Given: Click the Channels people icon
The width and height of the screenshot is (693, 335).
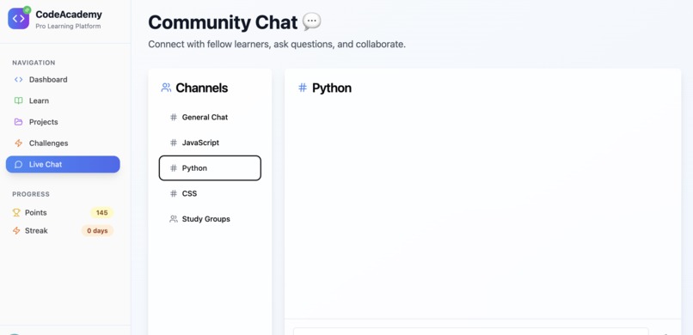Looking at the screenshot, I should point(166,88).
